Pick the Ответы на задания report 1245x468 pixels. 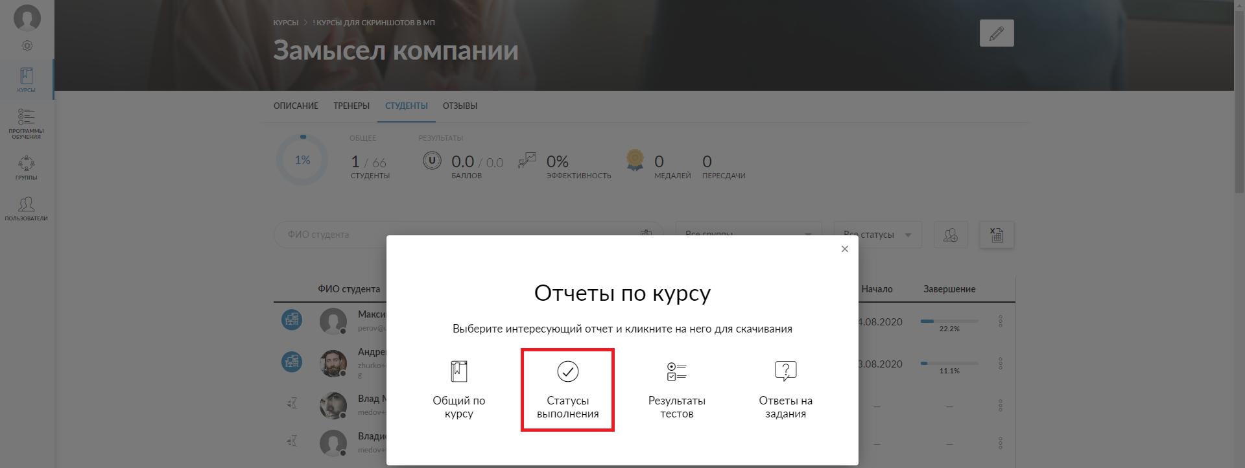(x=785, y=390)
